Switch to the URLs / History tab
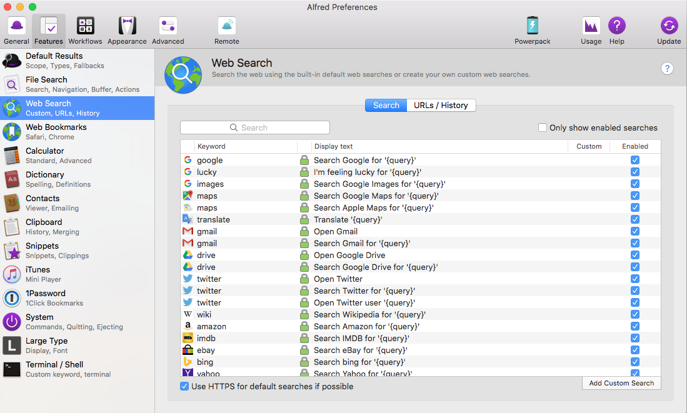Image resolution: width=687 pixels, height=413 pixels. click(441, 105)
